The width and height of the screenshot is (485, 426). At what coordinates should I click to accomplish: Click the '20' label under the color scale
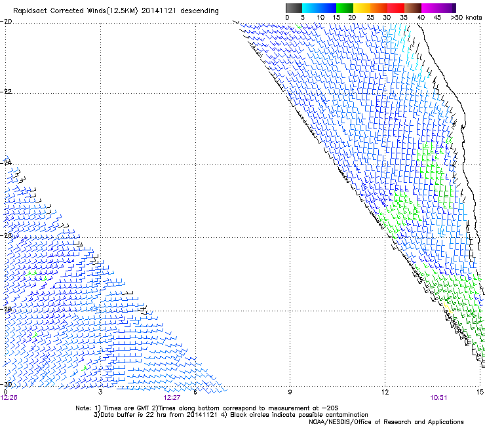coord(352,17)
